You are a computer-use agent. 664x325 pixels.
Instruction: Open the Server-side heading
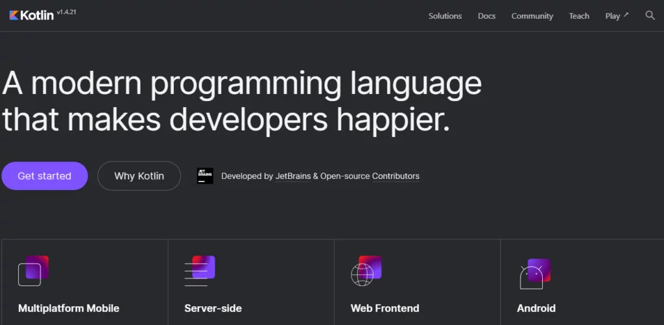pos(213,308)
